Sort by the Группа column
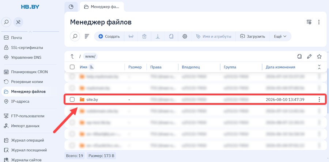Image resolution: width=329 pixels, height=162 pixels. pos(230,67)
